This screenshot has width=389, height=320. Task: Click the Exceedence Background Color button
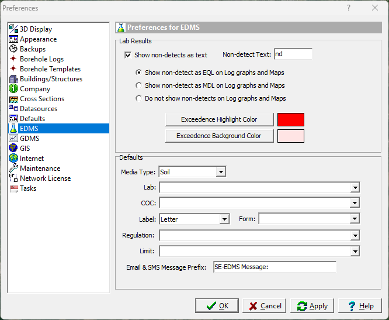coord(219,136)
